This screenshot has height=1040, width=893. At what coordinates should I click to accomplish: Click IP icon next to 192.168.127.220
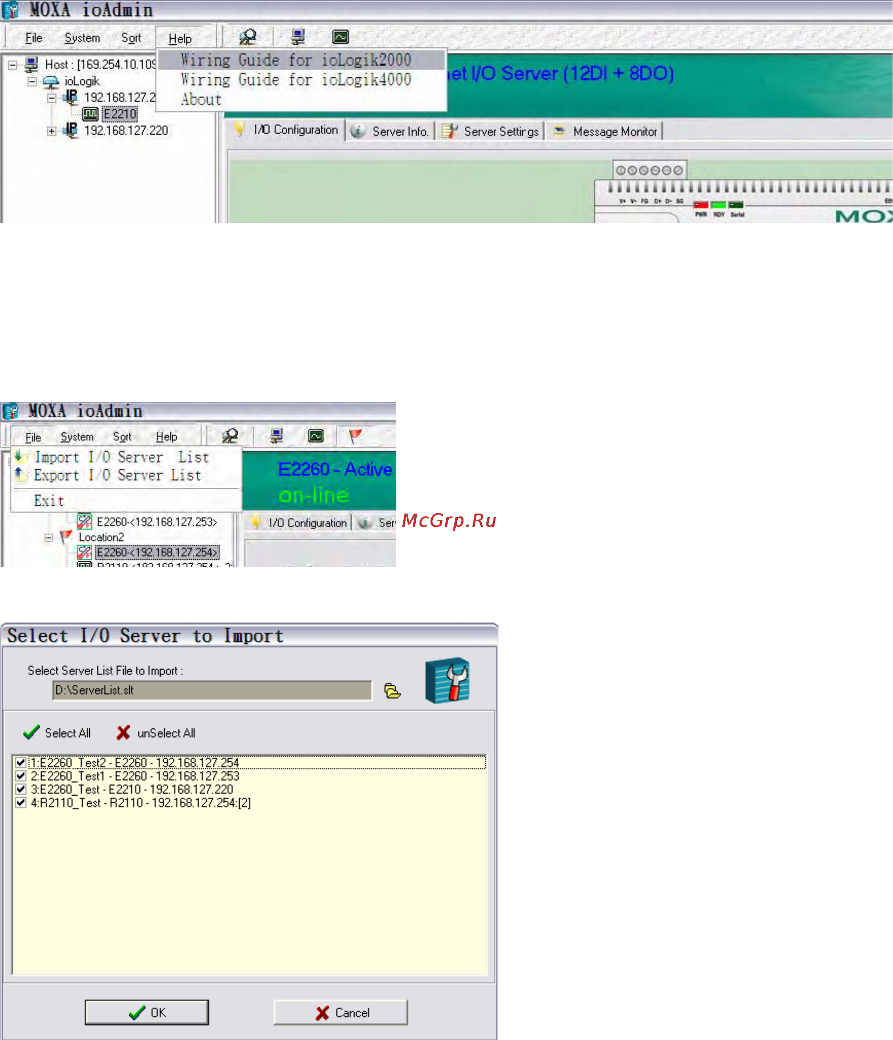pos(71,130)
